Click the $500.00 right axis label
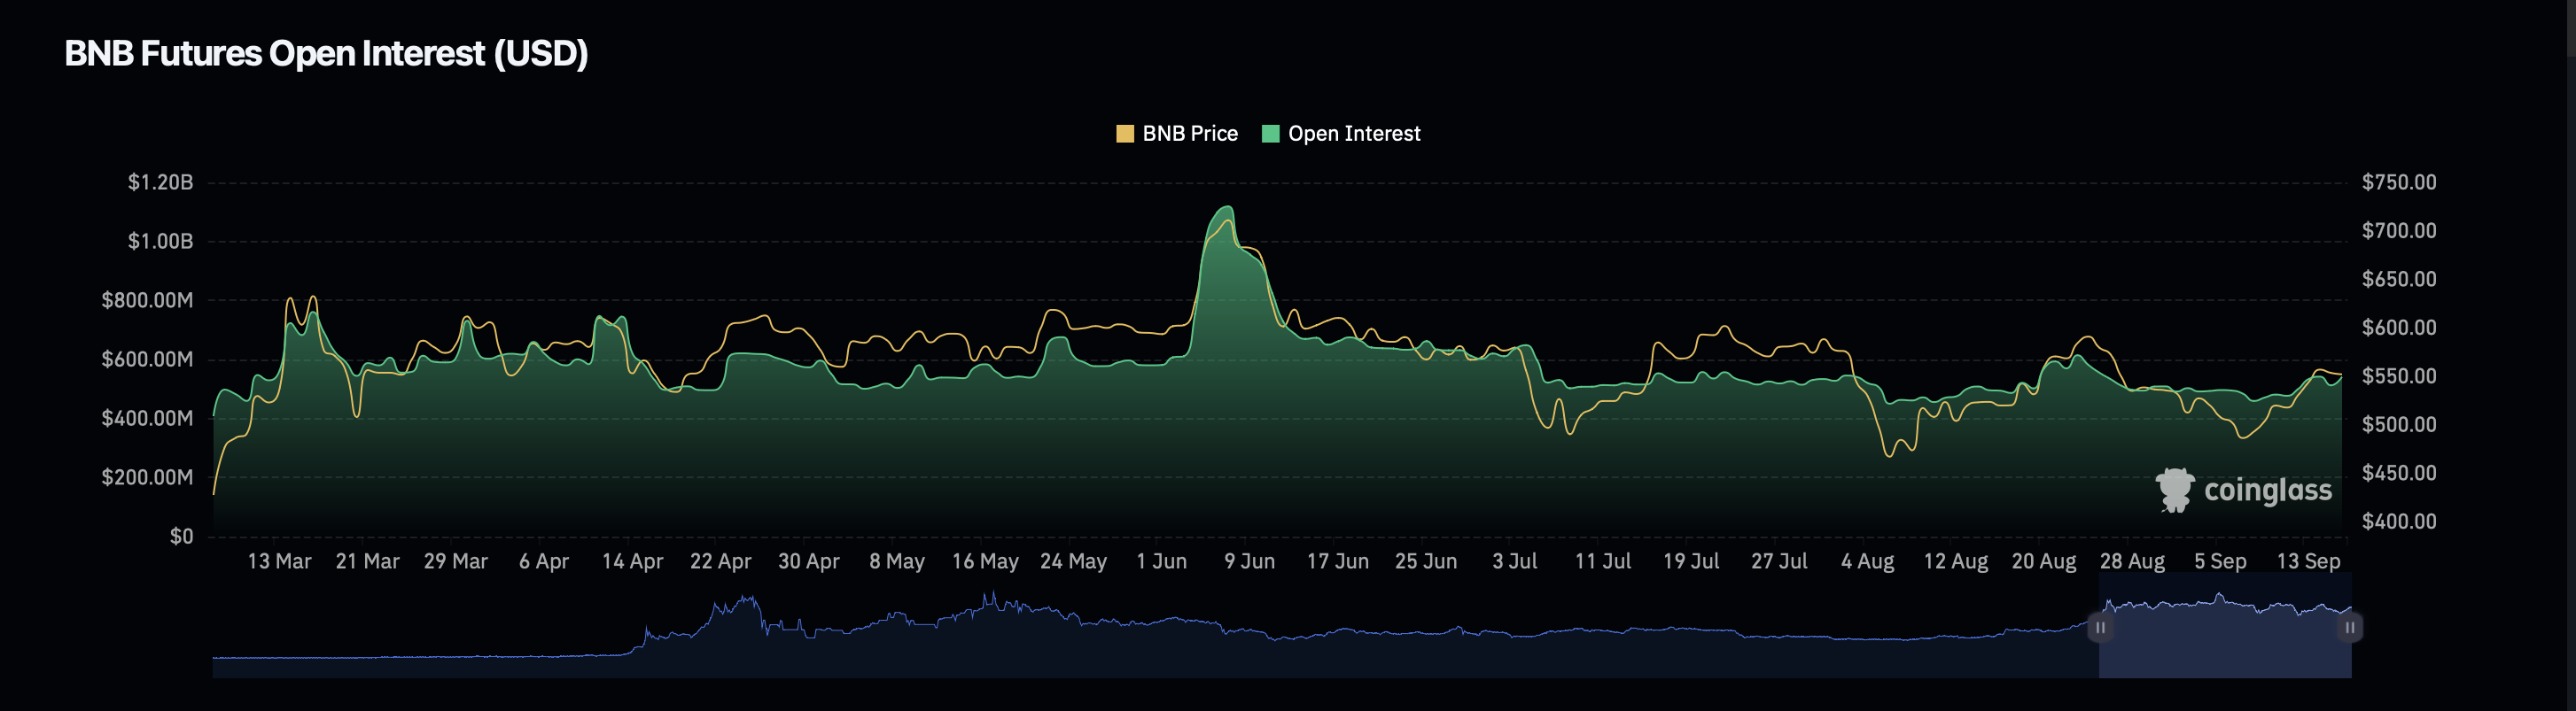The height and width of the screenshot is (711, 2576). (2399, 424)
